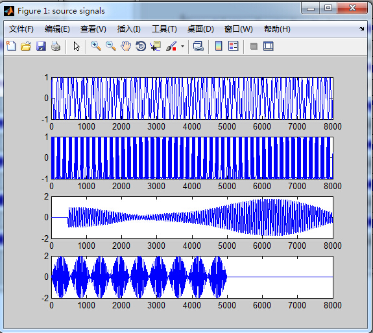Open a file with the folder icon
The image size is (373, 333).
pyautogui.click(x=26, y=46)
